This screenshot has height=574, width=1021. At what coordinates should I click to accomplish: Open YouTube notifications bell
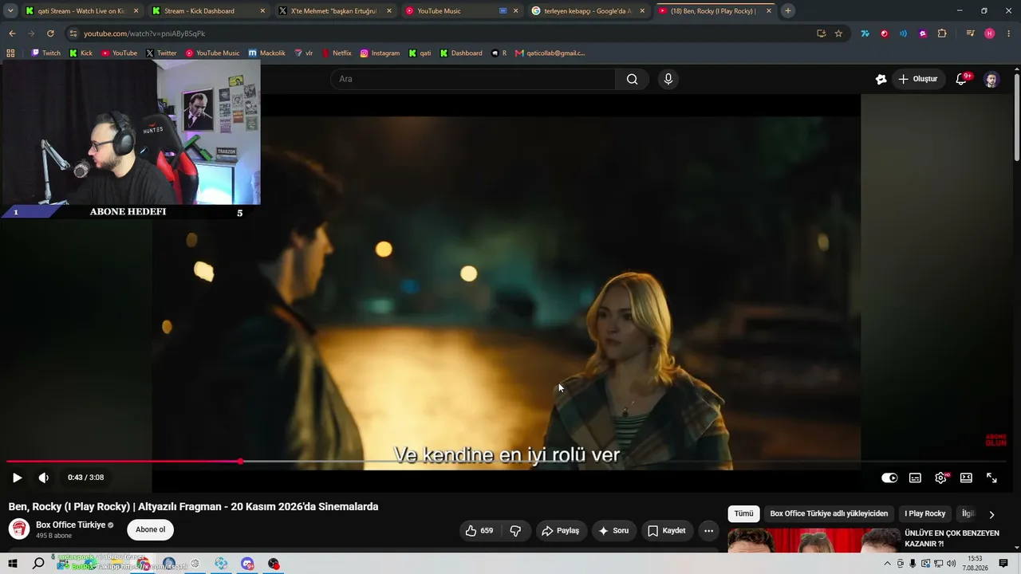[961, 79]
